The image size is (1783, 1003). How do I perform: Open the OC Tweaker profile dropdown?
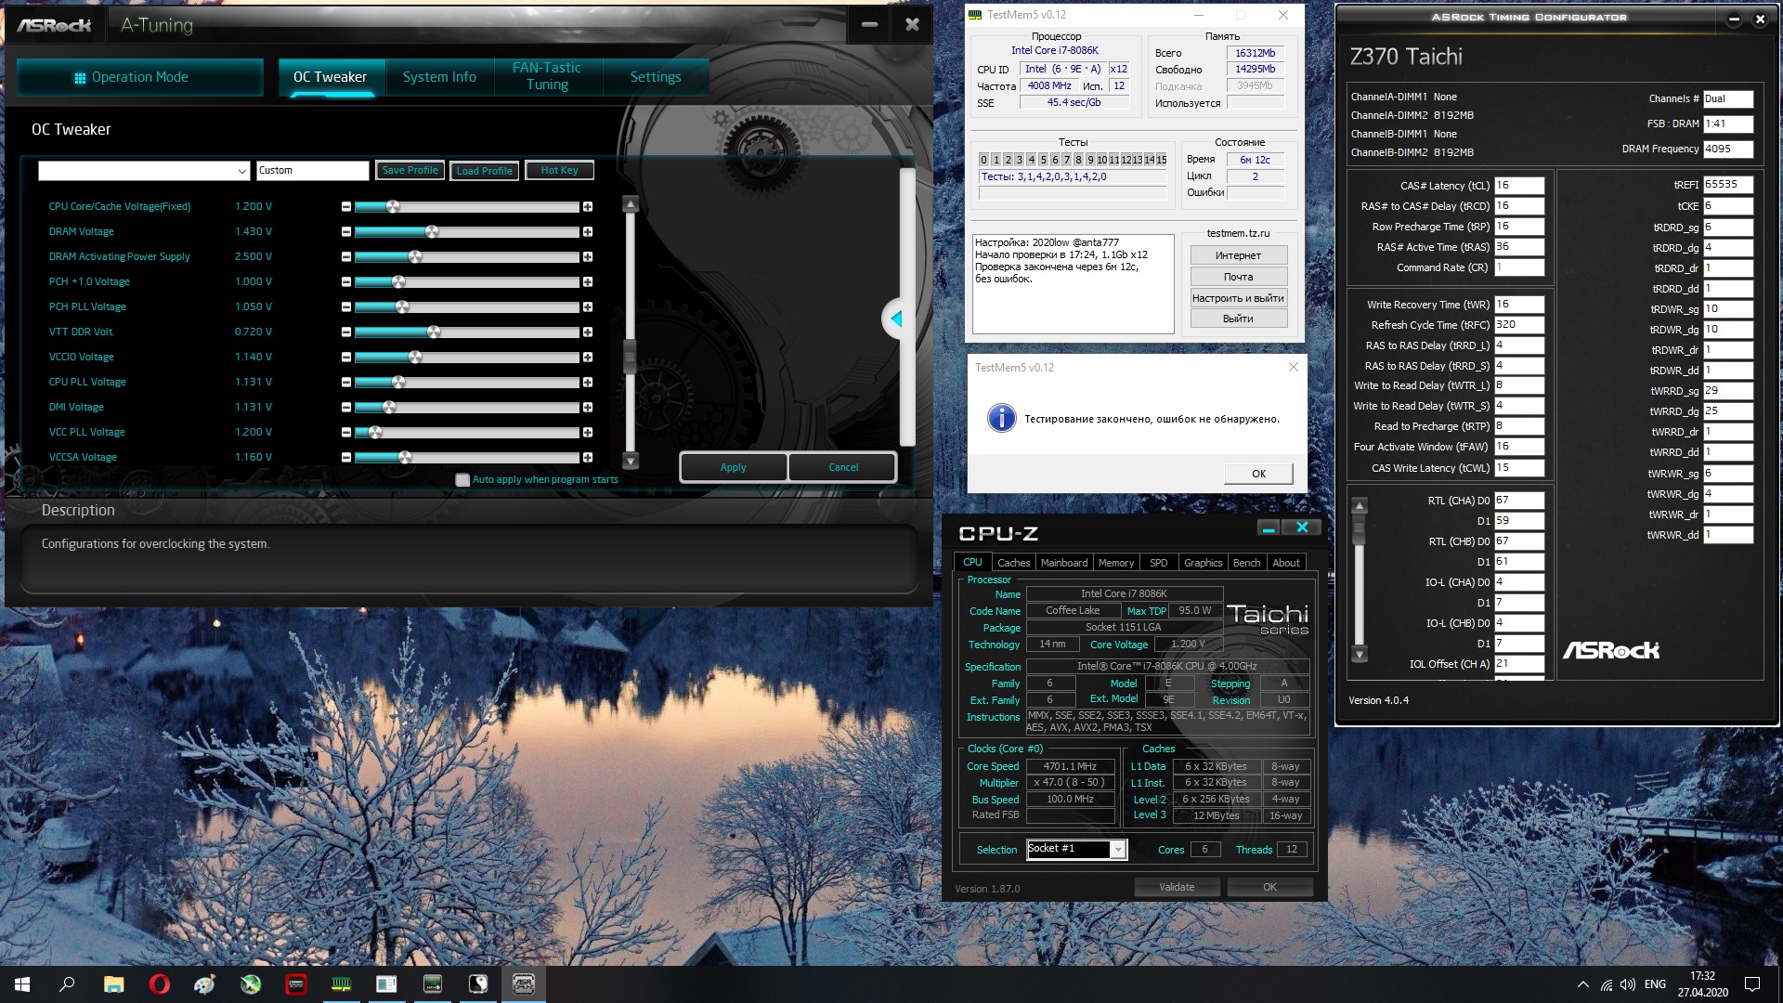[241, 171]
